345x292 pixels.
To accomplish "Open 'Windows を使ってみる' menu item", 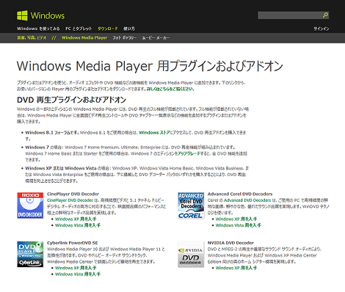I will pos(38,29).
